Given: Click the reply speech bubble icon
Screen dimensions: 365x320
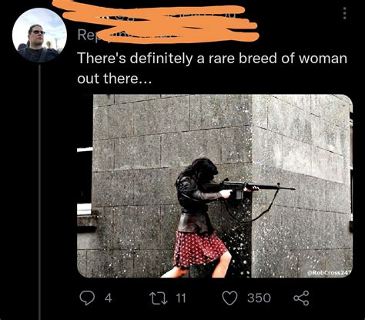Looking at the screenshot, I should (x=87, y=298).
